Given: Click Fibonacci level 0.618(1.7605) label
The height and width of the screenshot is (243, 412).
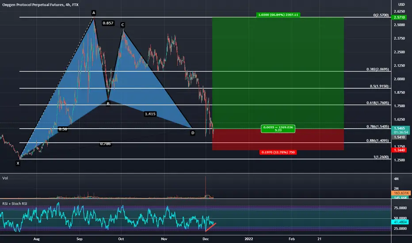Looking at the screenshot, I should pyautogui.click(x=378, y=103).
